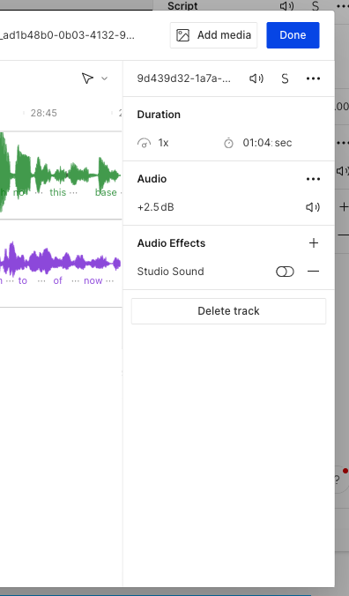
Task: Click the word 'base' in green track
Action: (106, 192)
